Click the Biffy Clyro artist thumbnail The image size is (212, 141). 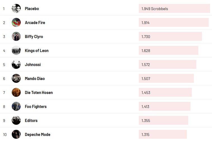[16, 36]
